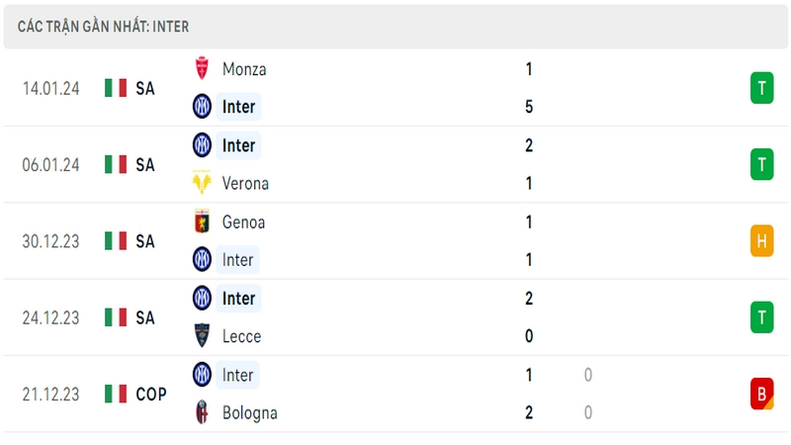Click the Lecce club crest icon

(x=202, y=335)
